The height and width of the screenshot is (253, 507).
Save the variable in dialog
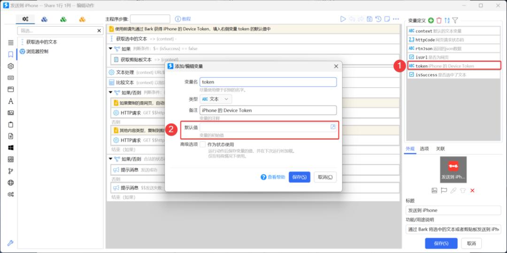[x=300, y=177]
